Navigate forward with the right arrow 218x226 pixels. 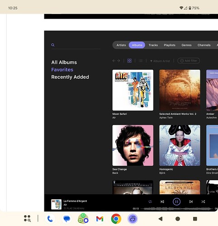click(x=118, y=61)
